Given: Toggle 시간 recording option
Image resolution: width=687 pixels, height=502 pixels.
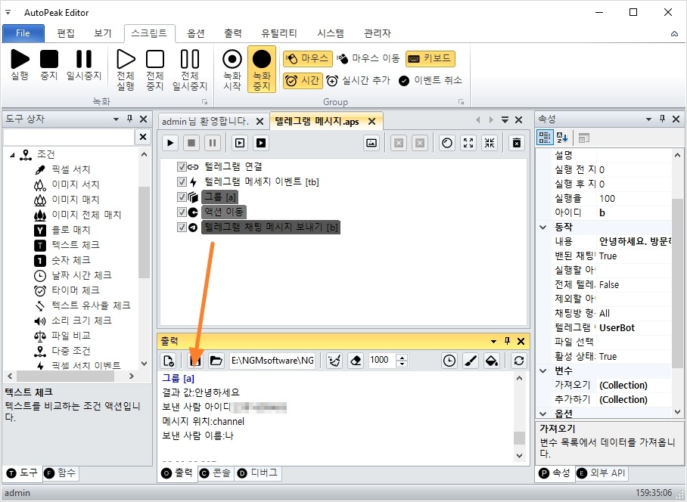Looking at the screenshot, I should point(303,81).
